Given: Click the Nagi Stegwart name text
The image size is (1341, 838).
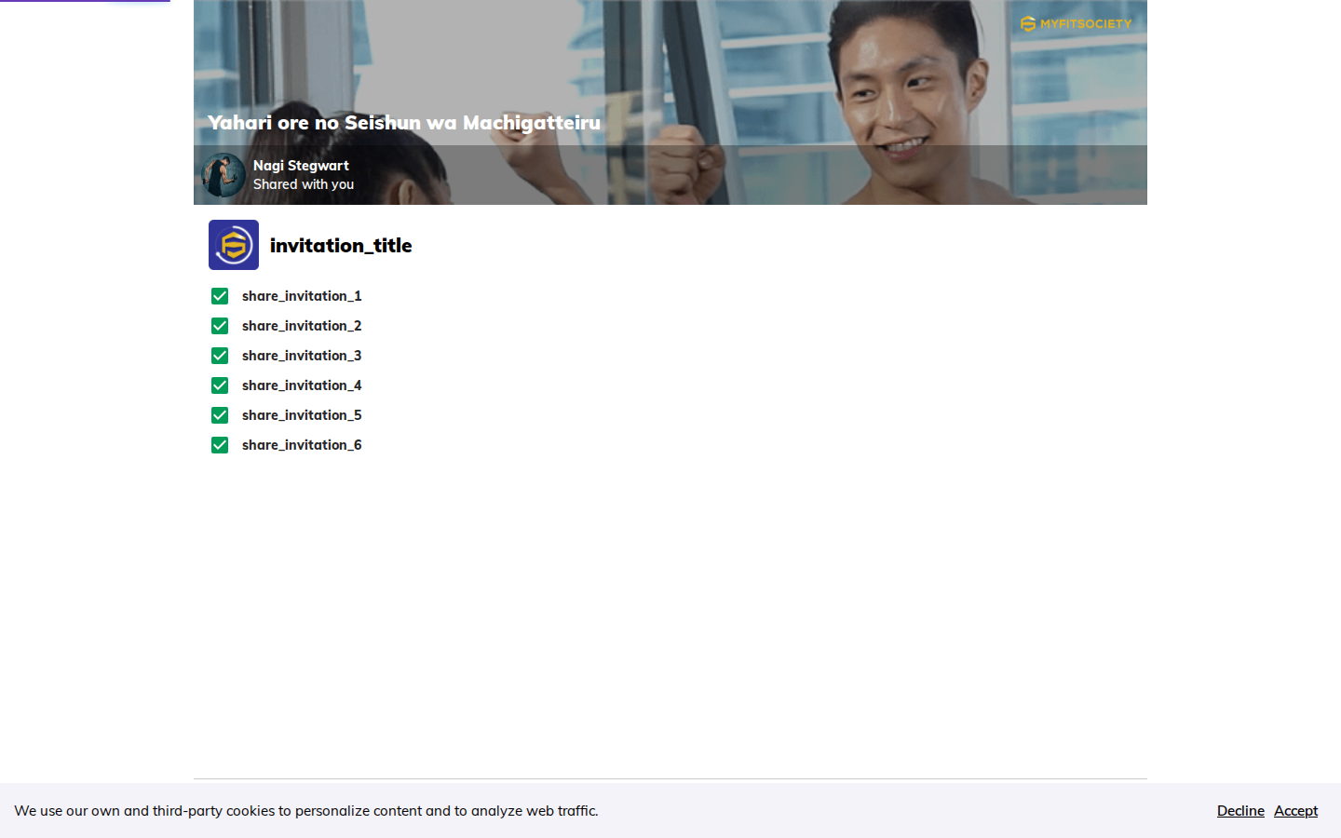Looking at the screenshot, I should pos(301,166).
